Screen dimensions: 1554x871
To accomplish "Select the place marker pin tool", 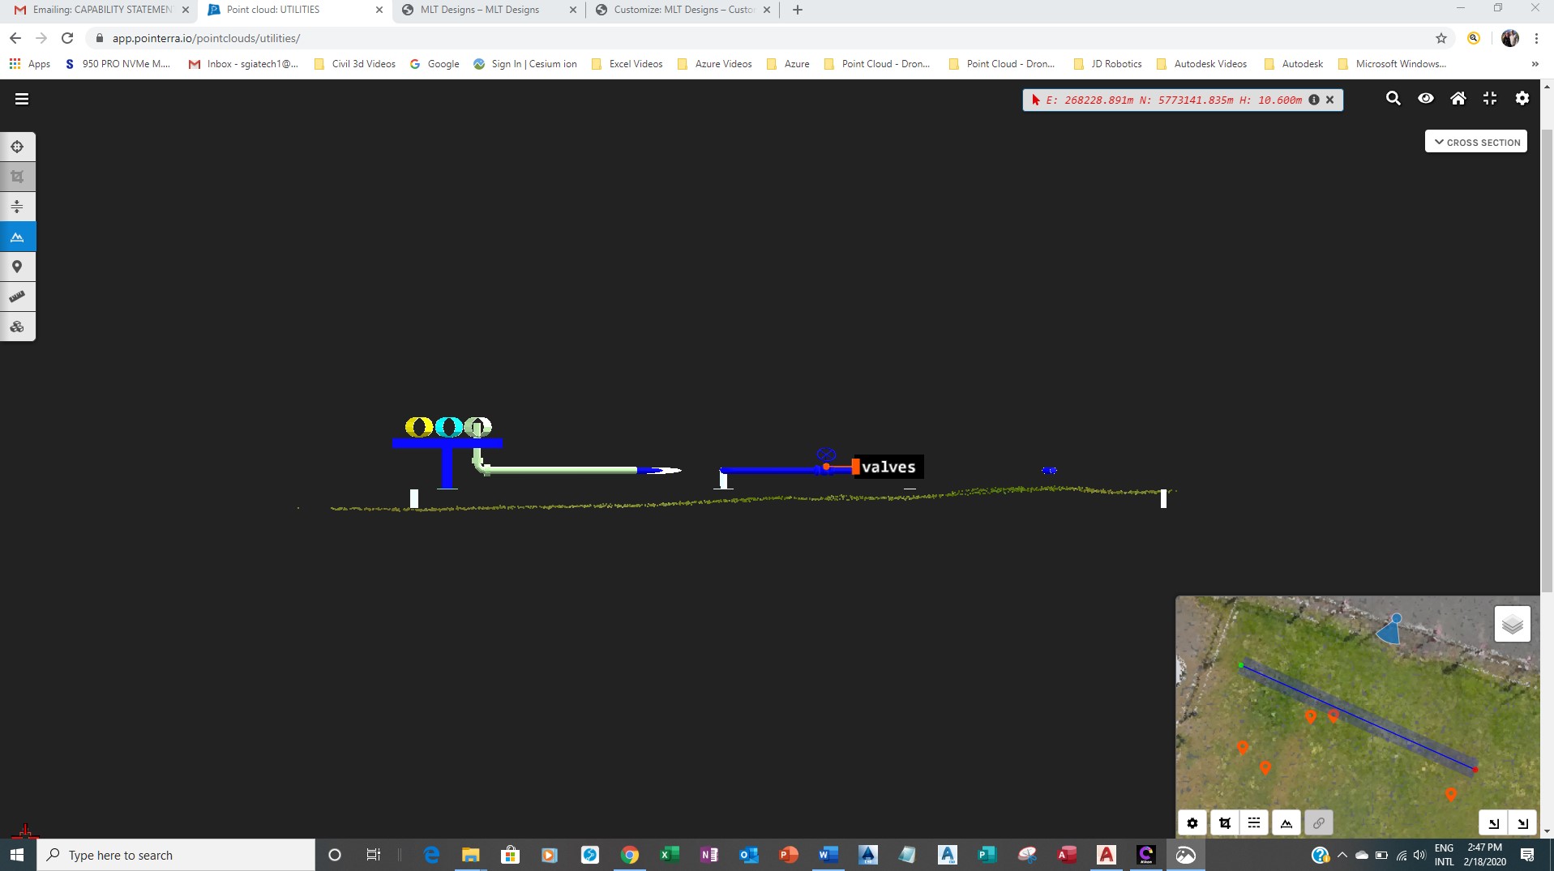I will [x=17, y=267].
